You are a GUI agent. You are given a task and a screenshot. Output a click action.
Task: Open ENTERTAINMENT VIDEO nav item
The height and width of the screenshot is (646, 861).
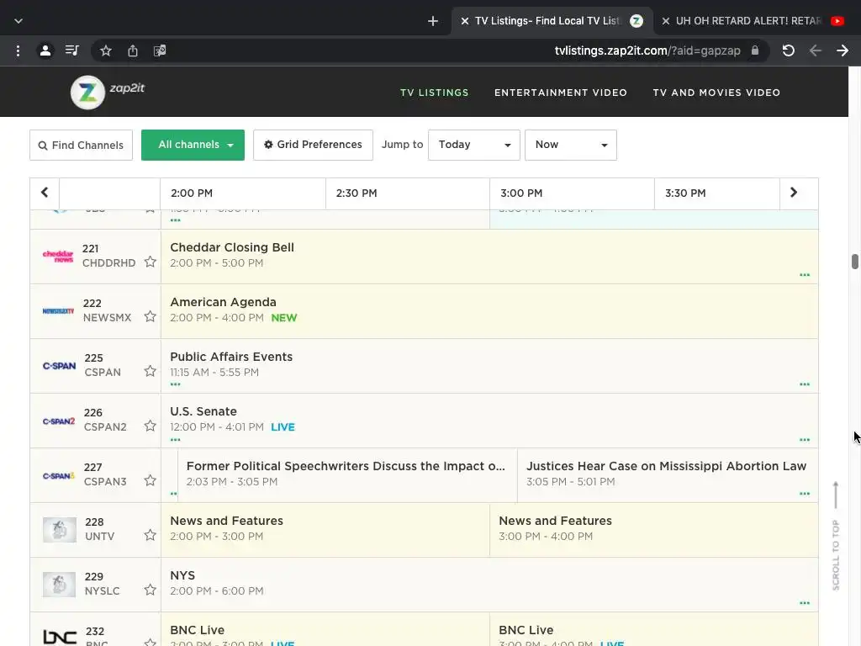coord(561,93)
